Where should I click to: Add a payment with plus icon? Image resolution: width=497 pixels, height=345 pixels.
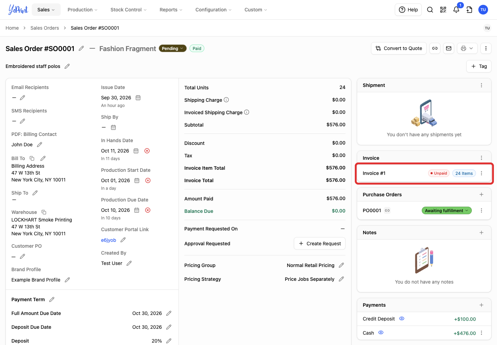(481, 305)
